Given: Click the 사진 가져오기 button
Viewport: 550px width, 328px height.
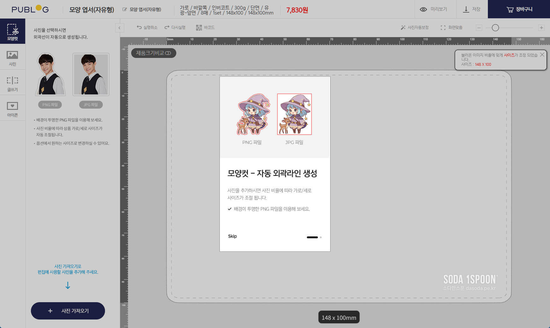Looking at the screenshot, I should click(x=68, y=311).
